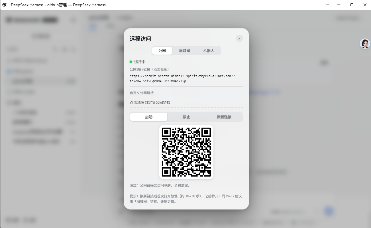Click the 运行中 status text
Viewport: 371px width, 228px height.
pyautogui.click(x=140, y=62)
